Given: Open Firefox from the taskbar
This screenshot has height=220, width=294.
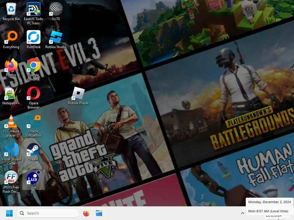Looking at the screenshot, I should (x=86, y=213).
